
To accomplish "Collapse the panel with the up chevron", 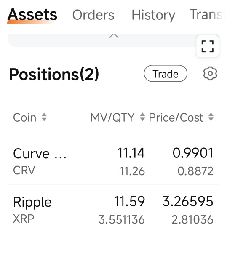I will click(114, 36).
